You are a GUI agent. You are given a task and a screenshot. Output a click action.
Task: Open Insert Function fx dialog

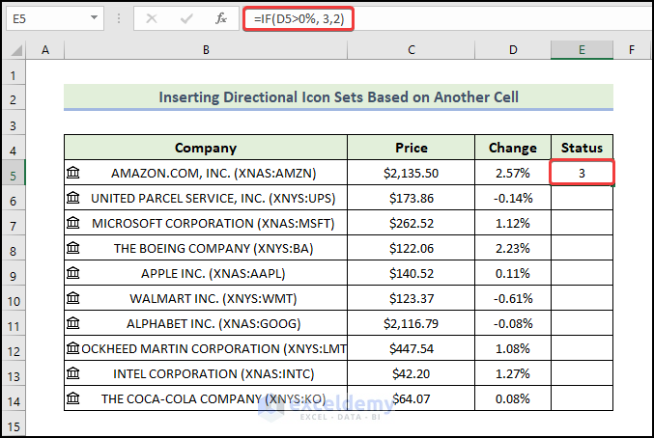221,18
